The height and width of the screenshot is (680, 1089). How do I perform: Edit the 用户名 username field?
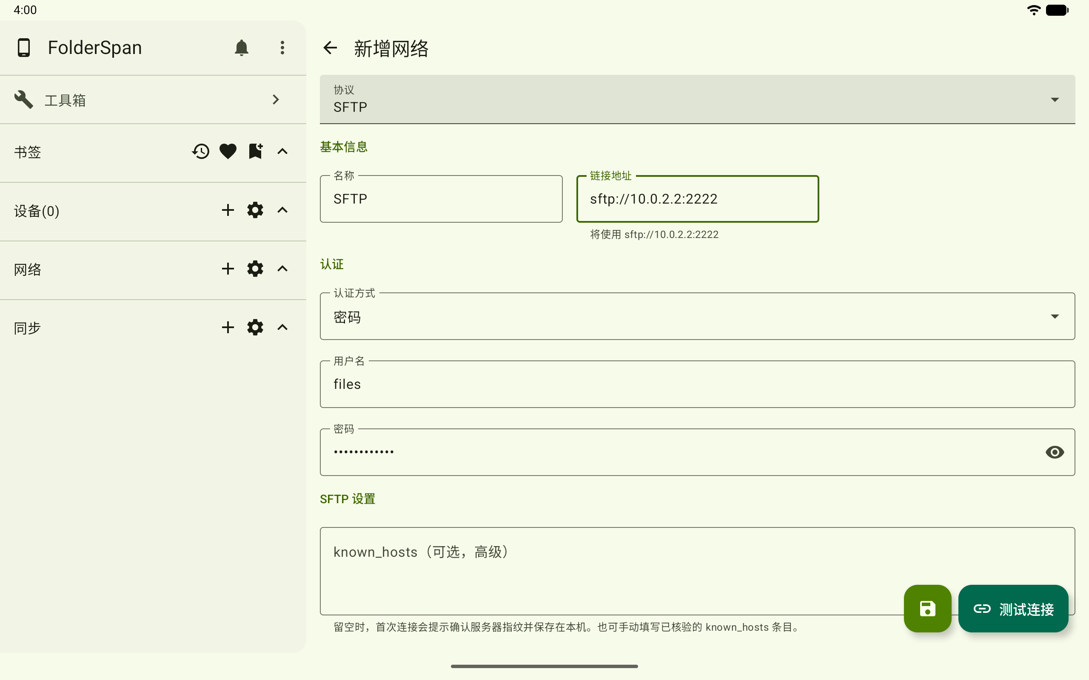coord(697,384)
